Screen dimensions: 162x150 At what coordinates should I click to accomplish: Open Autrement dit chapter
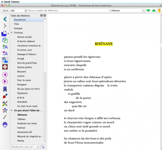coord(25,132)
